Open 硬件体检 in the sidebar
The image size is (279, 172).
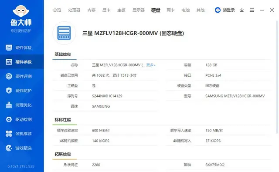22,47
